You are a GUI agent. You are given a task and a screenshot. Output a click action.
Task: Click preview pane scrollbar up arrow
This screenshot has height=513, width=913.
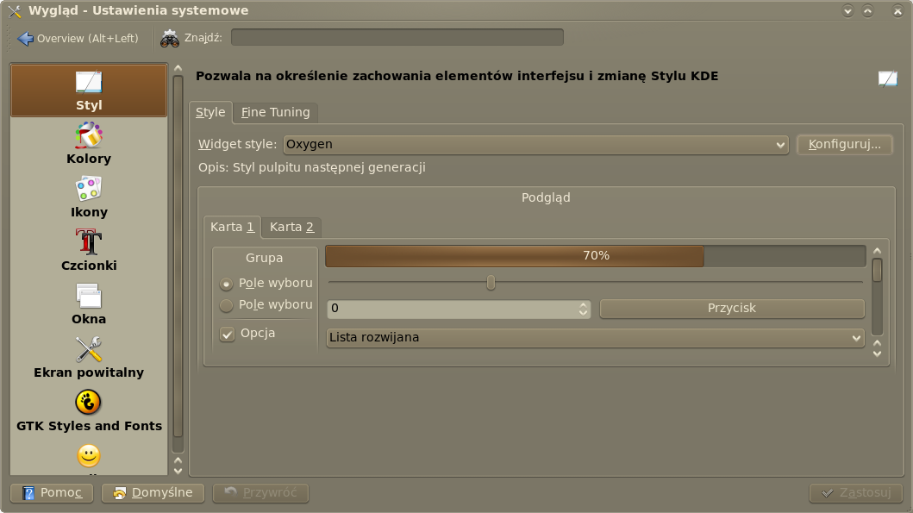(877, 251)
